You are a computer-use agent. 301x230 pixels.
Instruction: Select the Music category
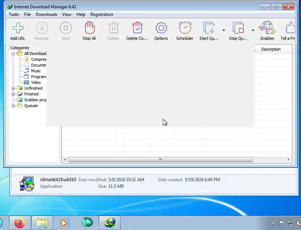click(36, 71)
